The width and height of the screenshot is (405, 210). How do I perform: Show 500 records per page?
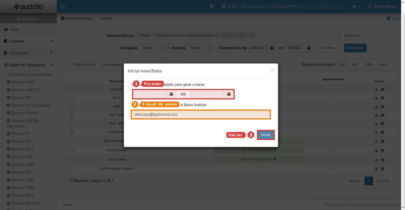pyautogui.click(x=355, y=65)
